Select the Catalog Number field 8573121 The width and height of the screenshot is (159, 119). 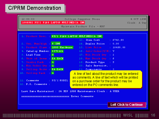click(x=57, y=51)
